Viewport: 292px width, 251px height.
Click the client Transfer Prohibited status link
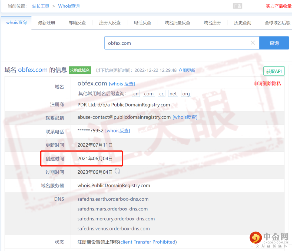[x=148, y=242]
